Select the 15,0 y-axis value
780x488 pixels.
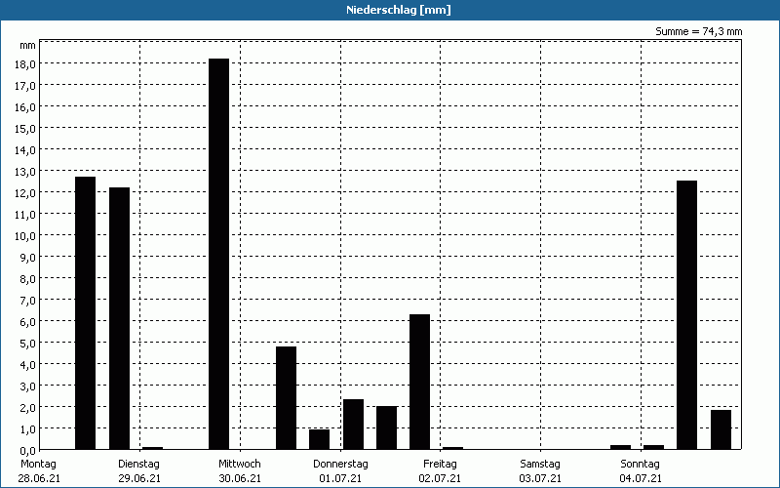click(x=25, y=129)
